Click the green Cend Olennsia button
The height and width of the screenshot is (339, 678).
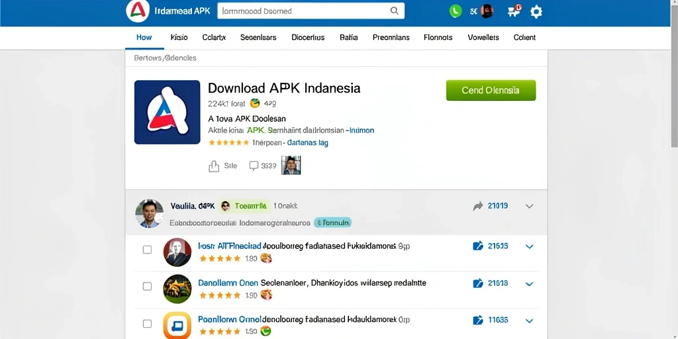491,90
